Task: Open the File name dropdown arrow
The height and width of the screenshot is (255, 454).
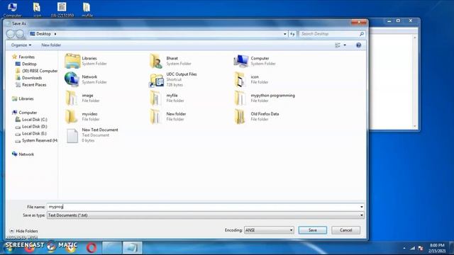Action: (361, 207)
